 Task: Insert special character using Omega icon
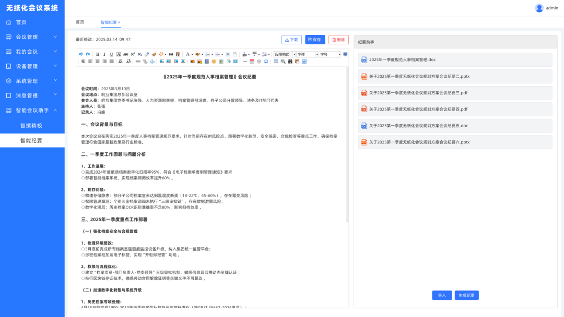[266, 62]
